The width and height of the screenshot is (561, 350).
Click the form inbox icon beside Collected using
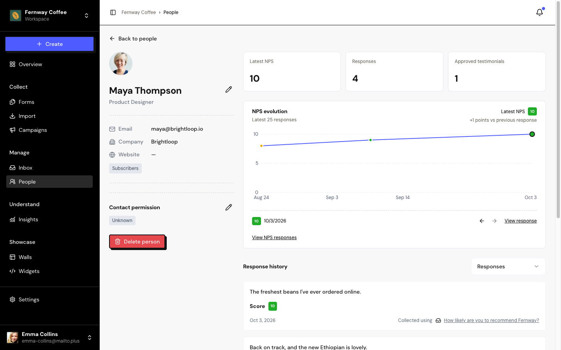pos(438,320)
